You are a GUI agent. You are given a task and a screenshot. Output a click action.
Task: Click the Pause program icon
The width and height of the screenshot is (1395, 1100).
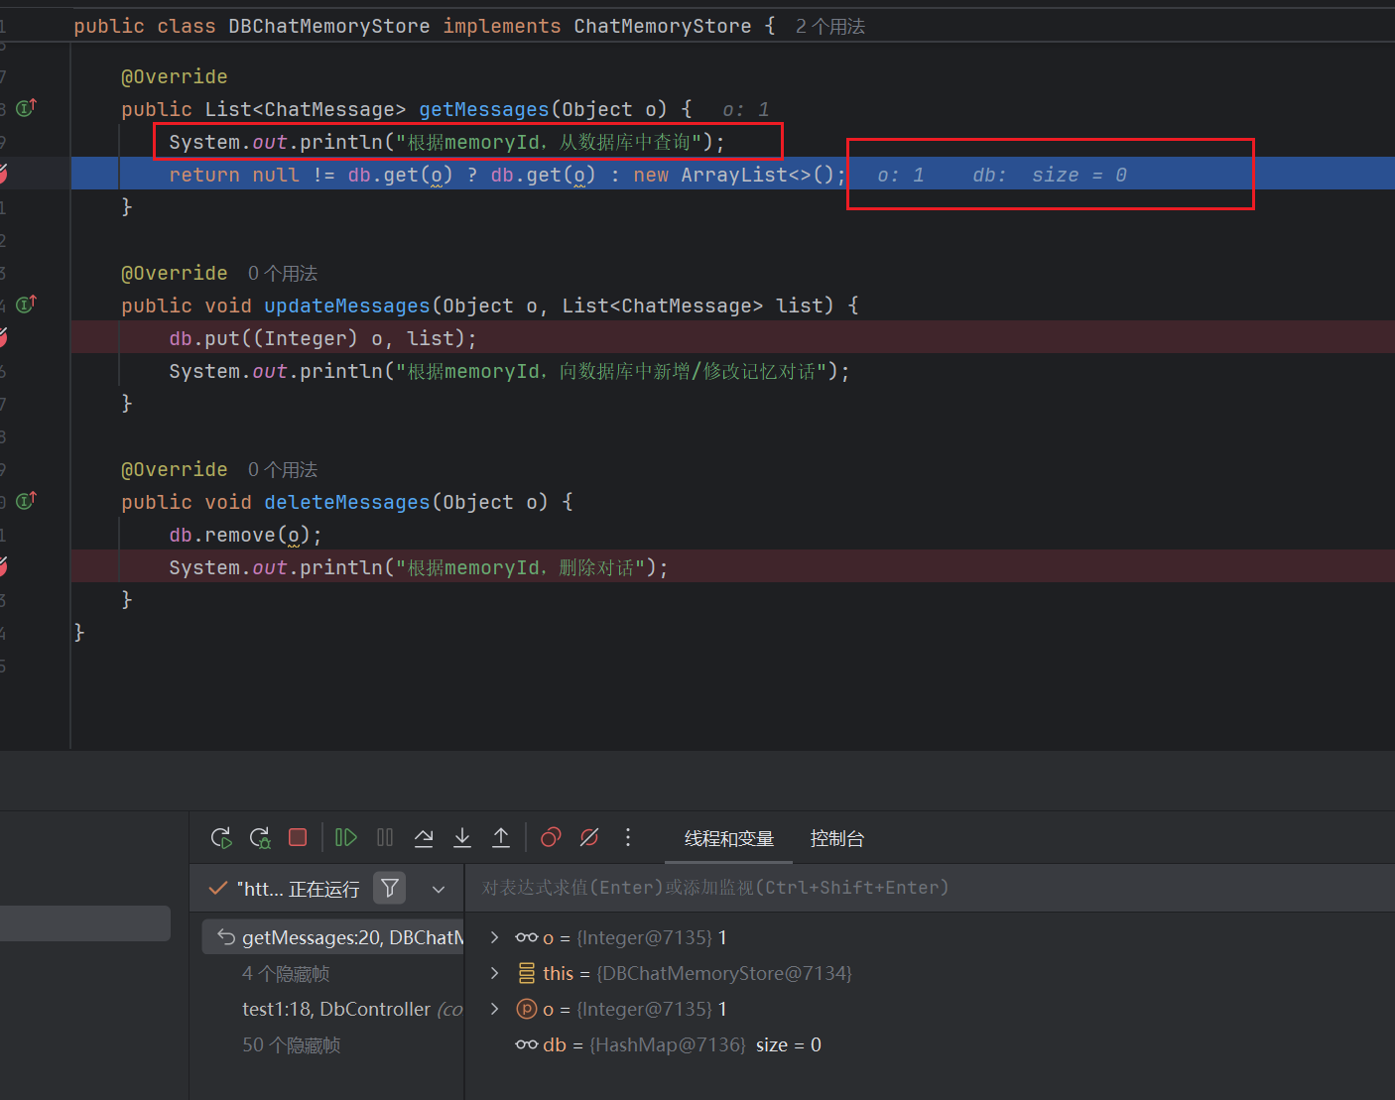pos(385,838)
